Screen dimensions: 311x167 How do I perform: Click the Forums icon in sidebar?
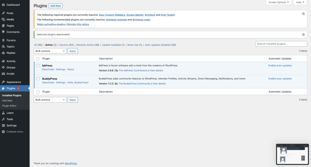(3, 40)
